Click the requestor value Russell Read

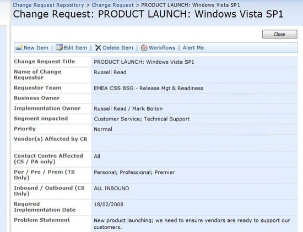click(x=110, y=72)
